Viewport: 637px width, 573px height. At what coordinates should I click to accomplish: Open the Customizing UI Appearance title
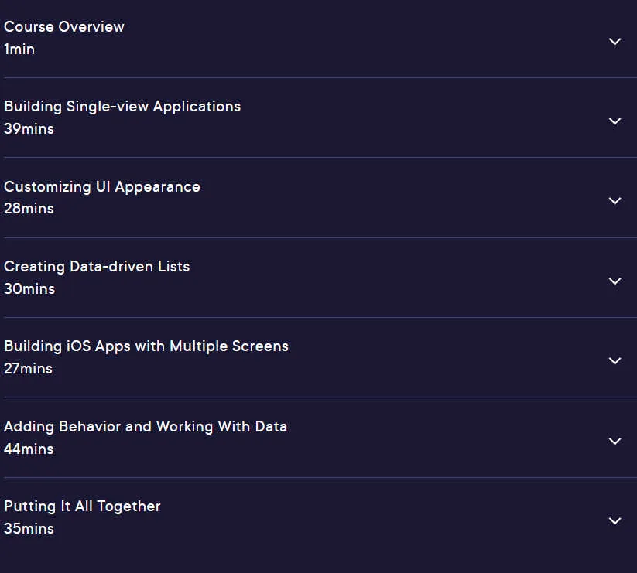[102, 187]
